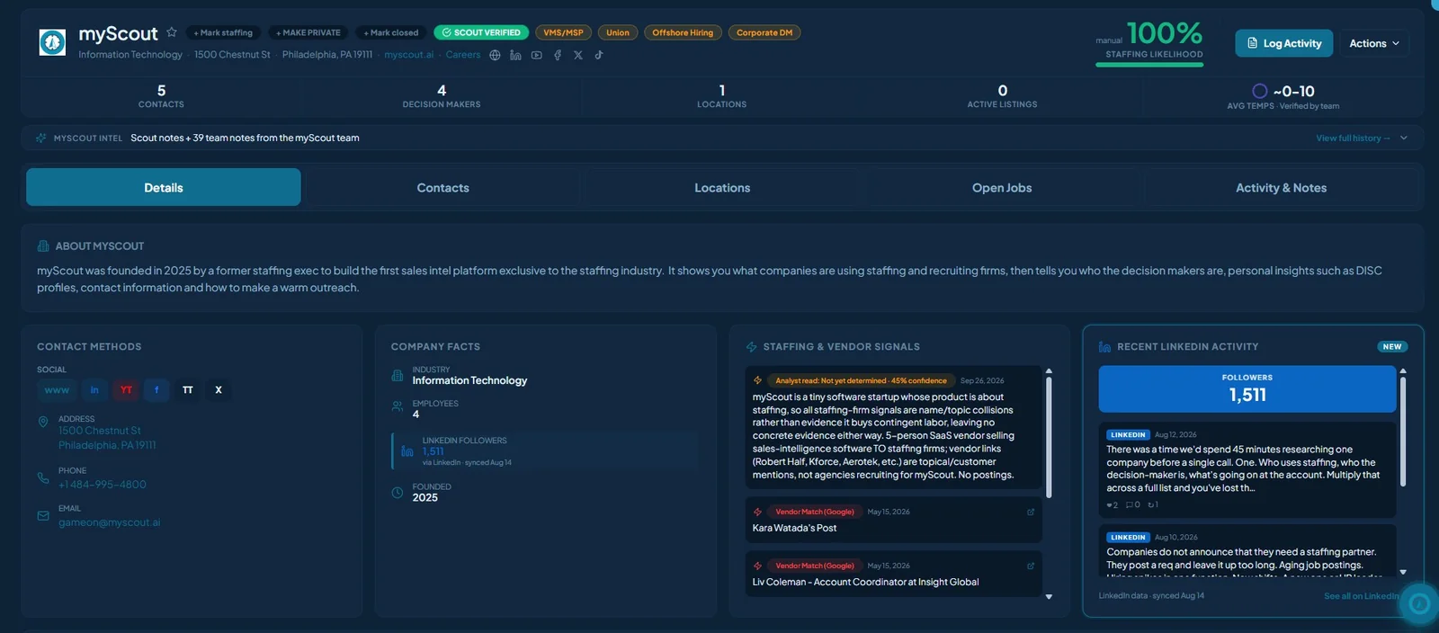Click the Log Activity button
1439x633 pixels.
coord(1283,43)
